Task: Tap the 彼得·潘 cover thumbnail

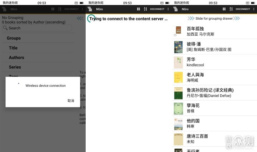Action: (178, 47)
